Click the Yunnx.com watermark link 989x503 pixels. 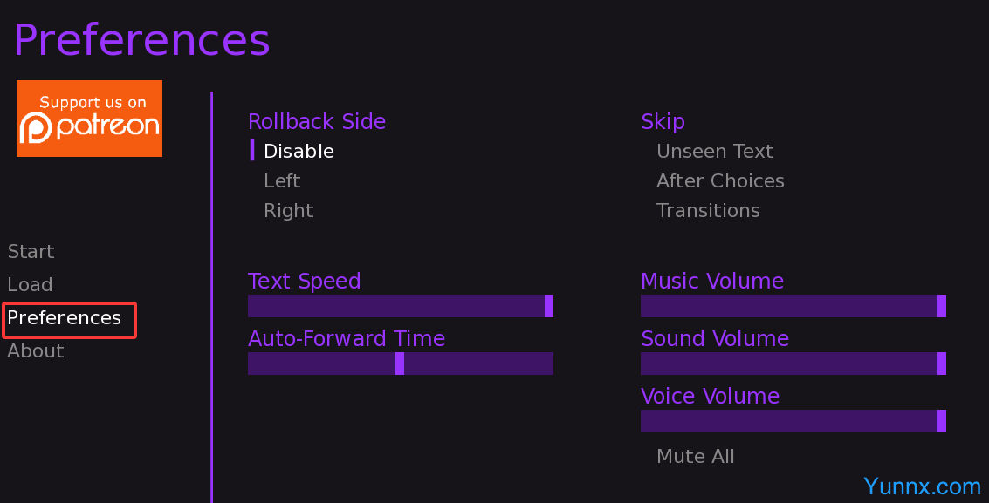coord(922,486)
